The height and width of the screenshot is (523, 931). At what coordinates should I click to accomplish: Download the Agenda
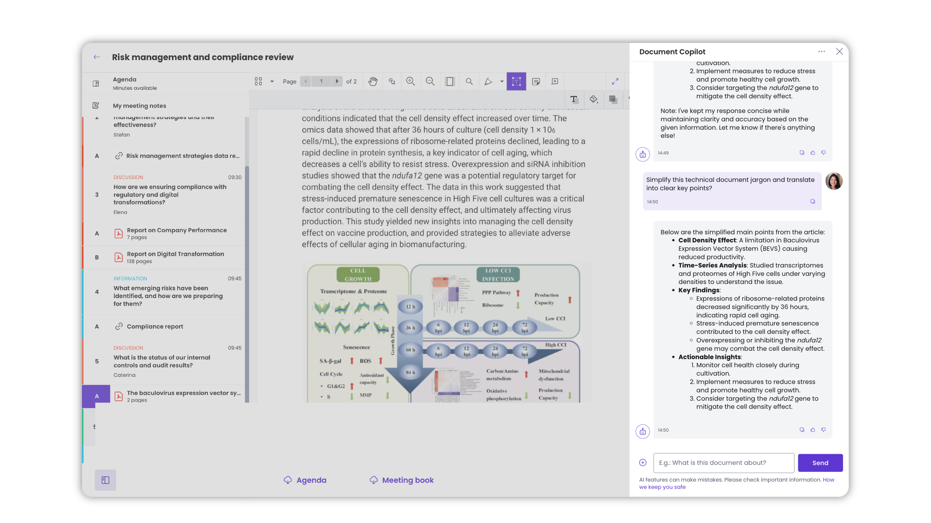[x=305, y=480]
